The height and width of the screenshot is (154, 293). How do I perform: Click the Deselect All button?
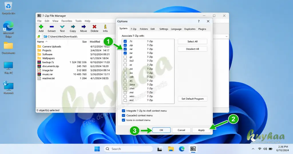click(x=193, y=49)
